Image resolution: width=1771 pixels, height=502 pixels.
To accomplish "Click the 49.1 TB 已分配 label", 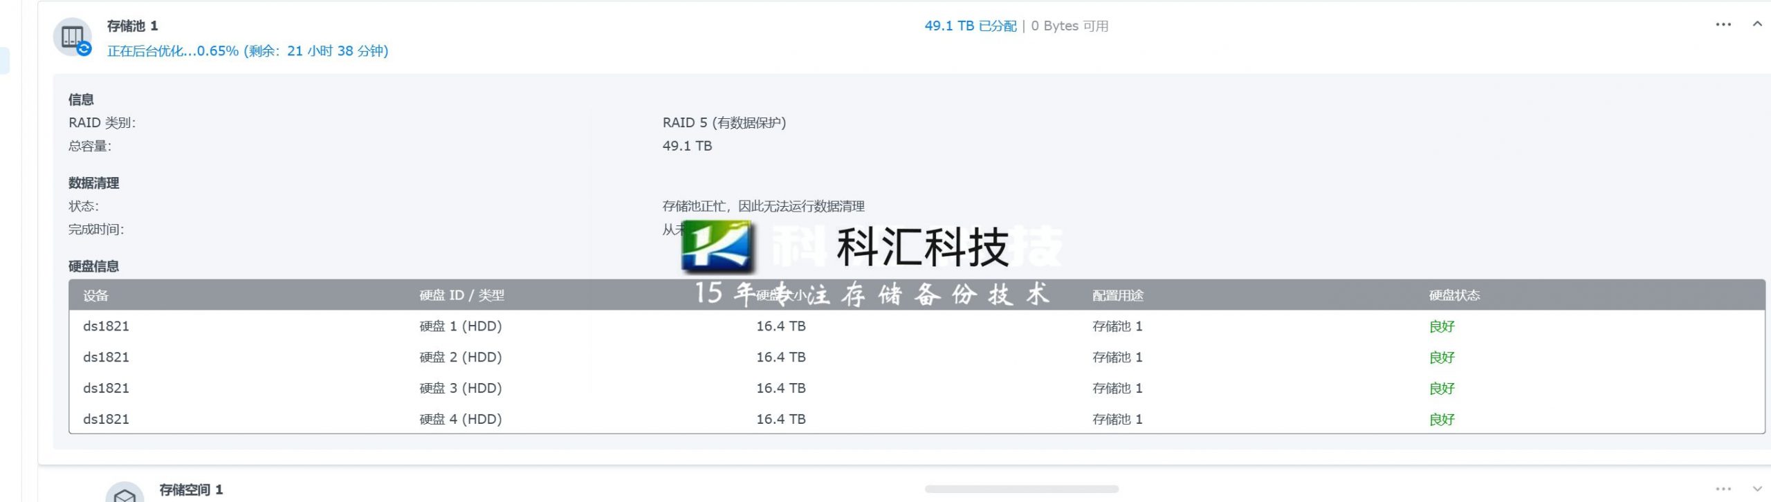I will coord(970,26).
